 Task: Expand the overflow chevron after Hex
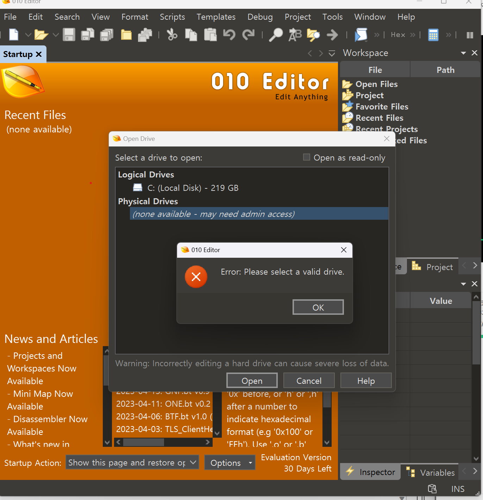tap(413, 35)
